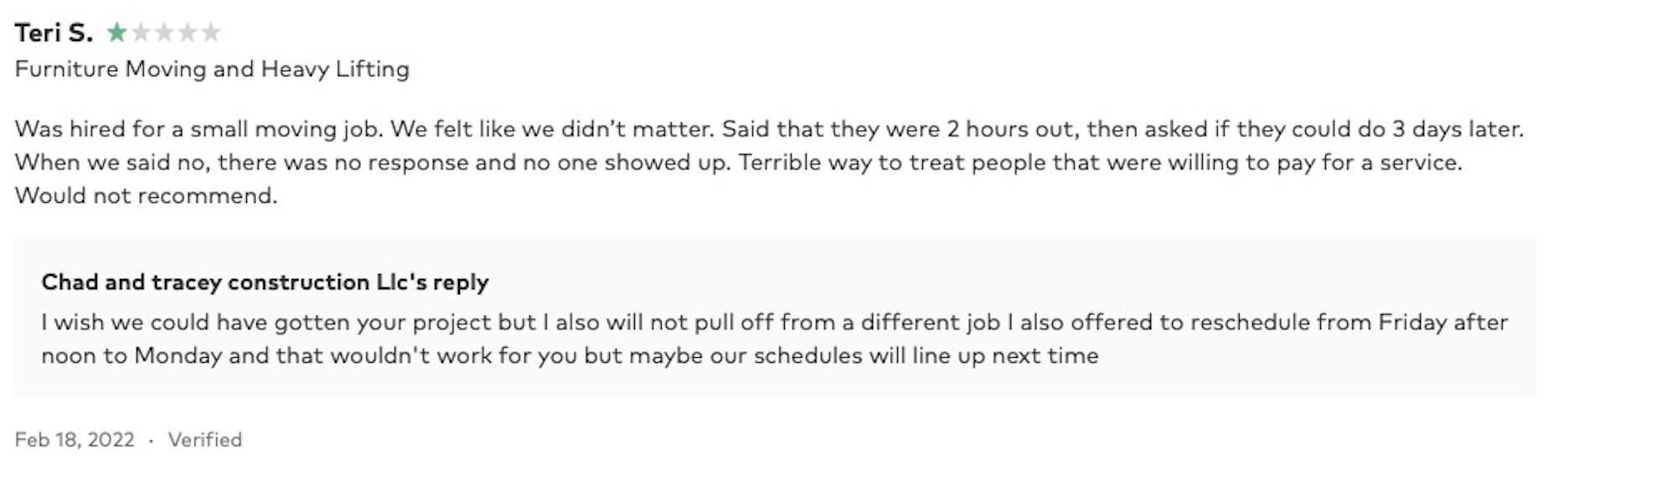Click the second gray rating star
1662x481 pixels.
[141, 33]
